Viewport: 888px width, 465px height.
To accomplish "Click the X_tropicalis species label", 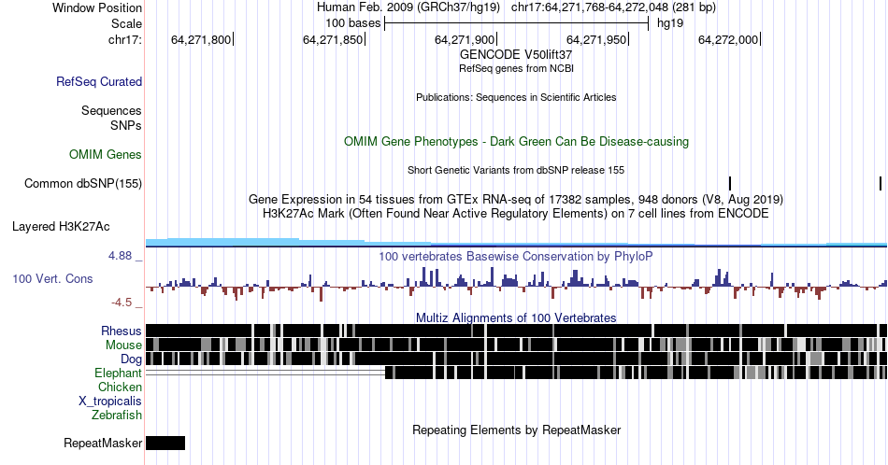I will [x=110, y=402].
